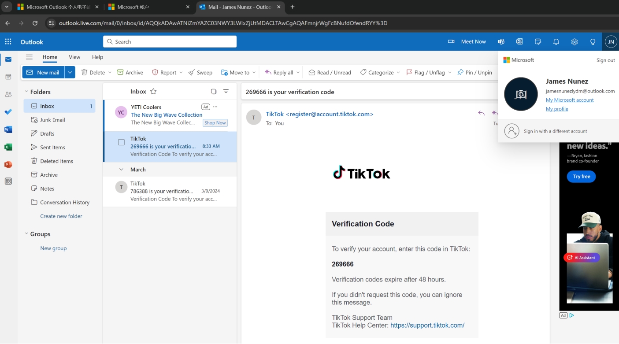The image size is (619, 344).
Task: Open the To Do checkmark icon
Action: click(8, 112)
